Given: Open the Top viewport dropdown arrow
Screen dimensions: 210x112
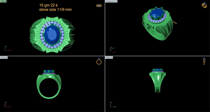Looking at the screenshot, I should 6,1.
